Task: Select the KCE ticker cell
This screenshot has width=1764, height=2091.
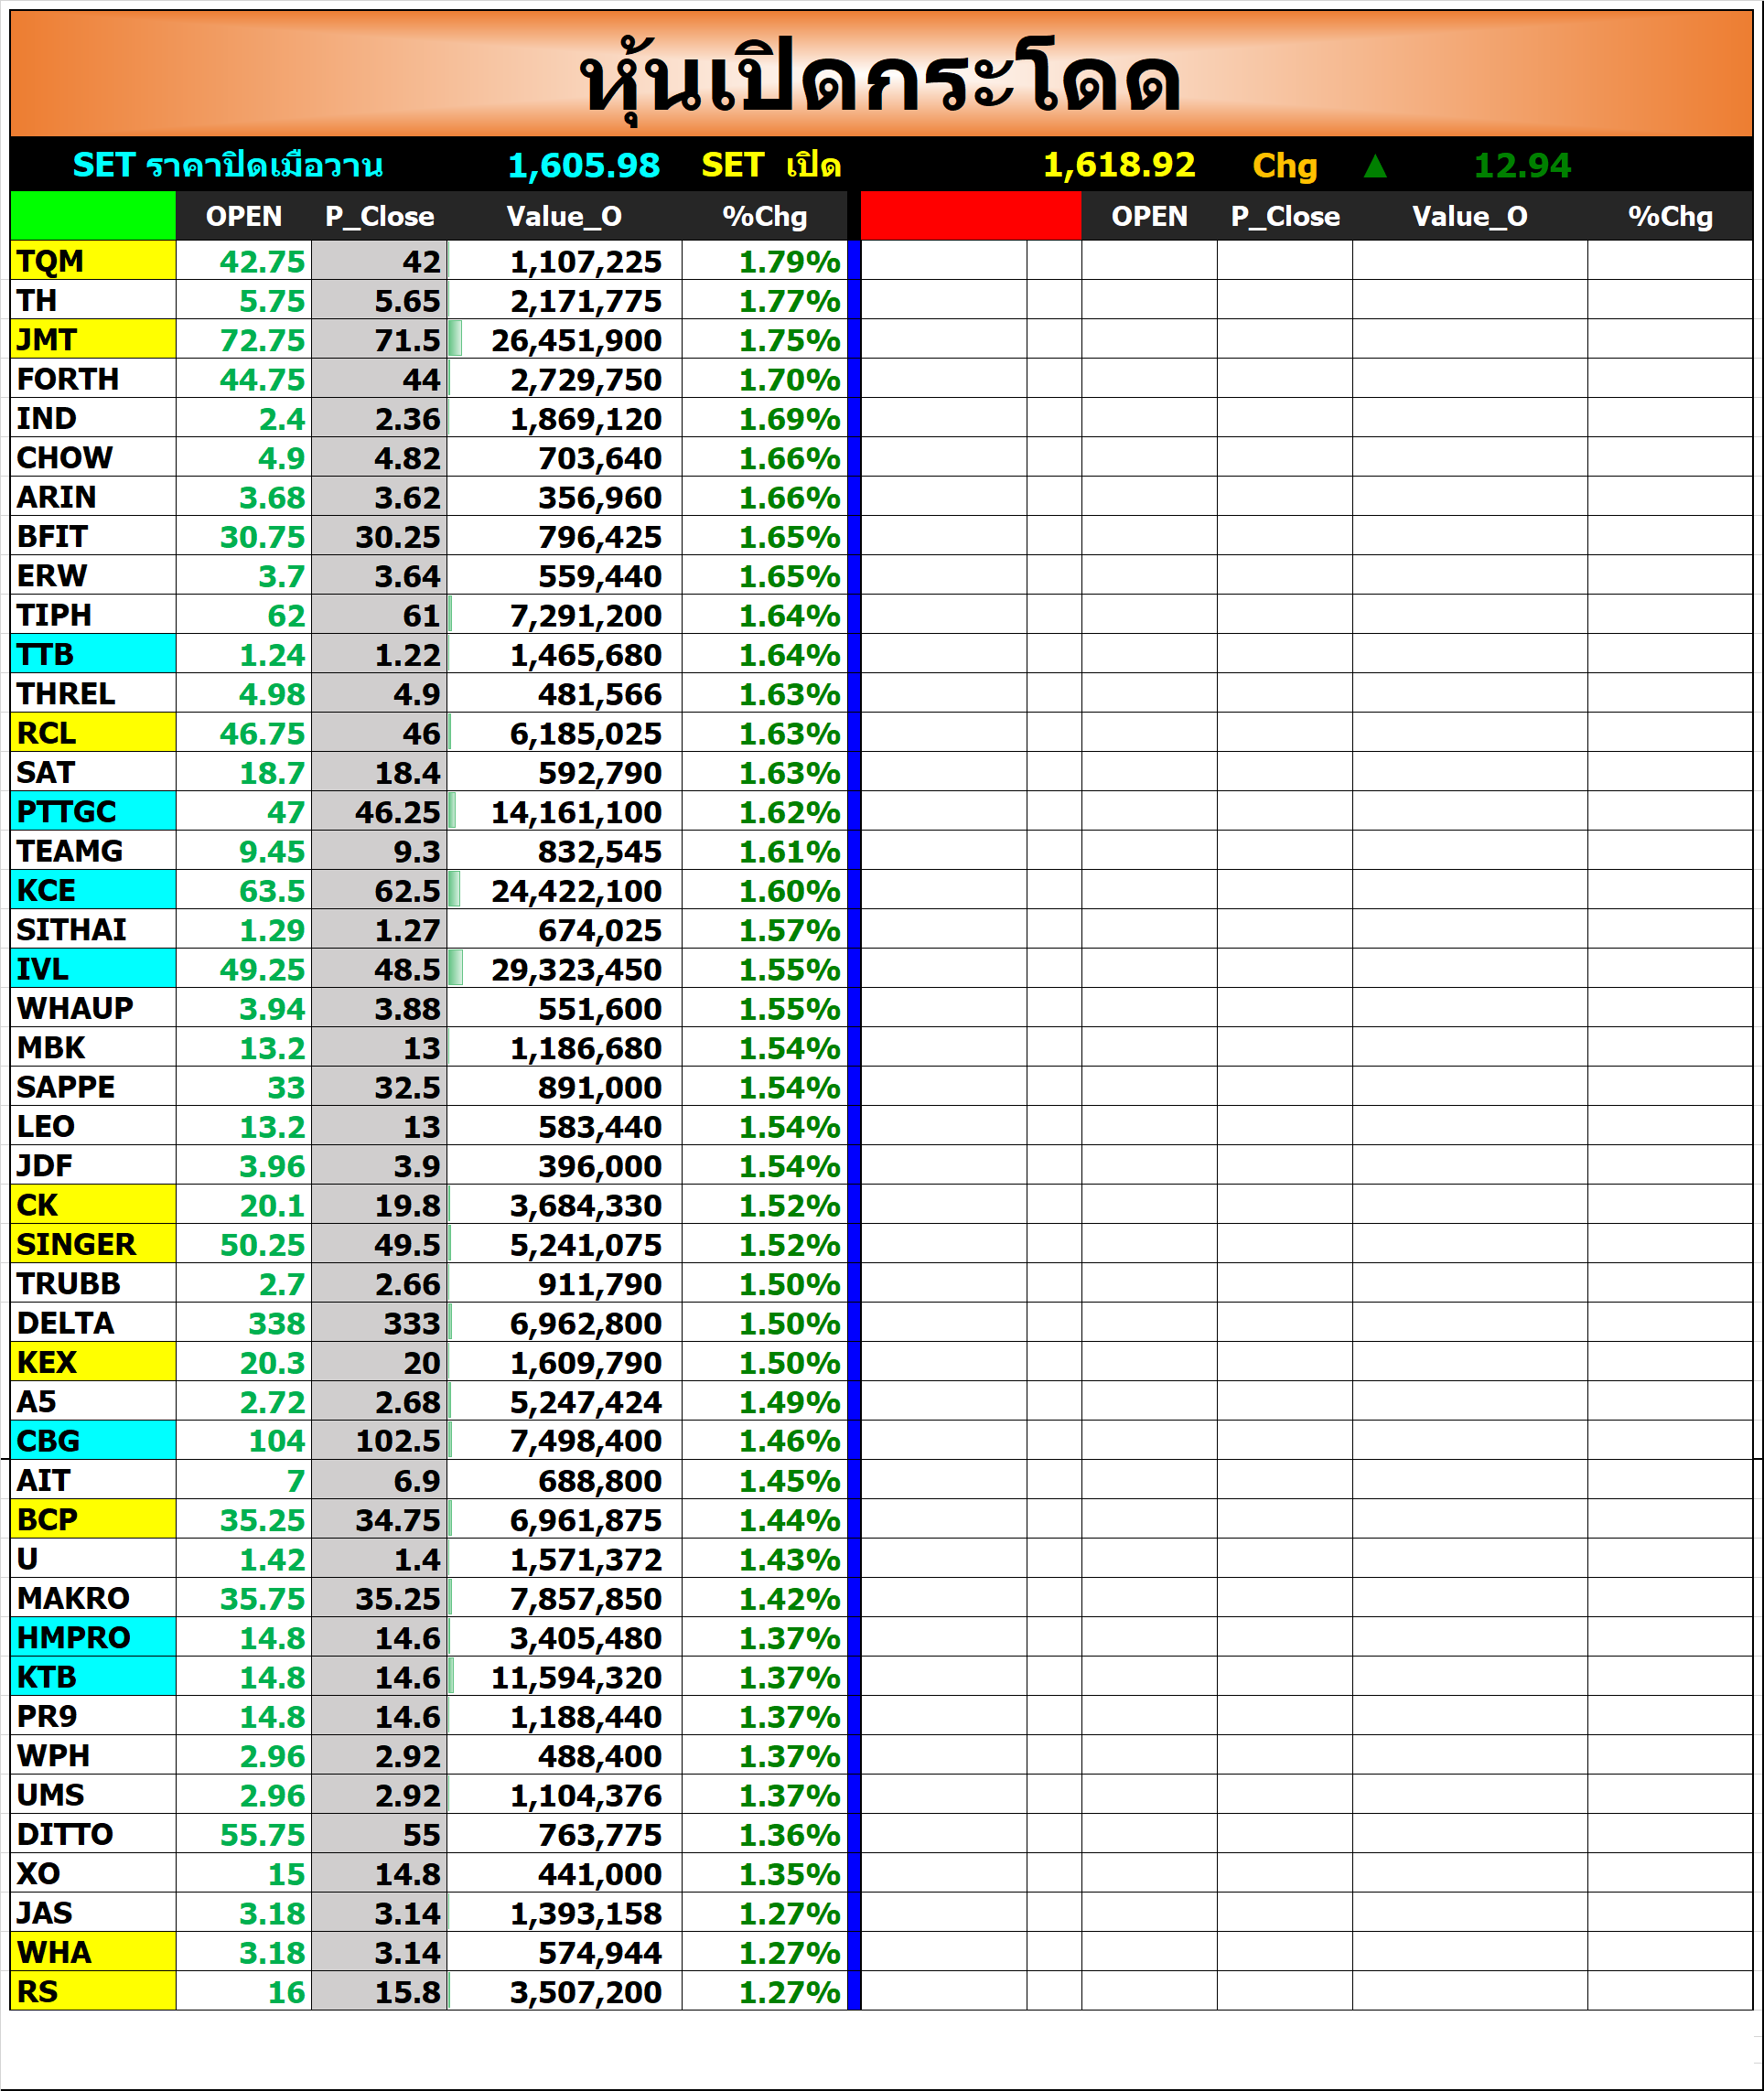Action: pyautogui.click(x=93, y=891)
